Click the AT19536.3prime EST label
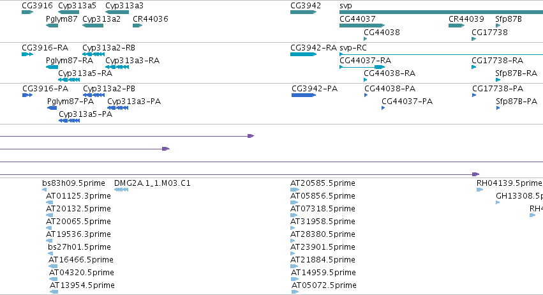Screen dimensions: 543x295 [x=78, y=234]
